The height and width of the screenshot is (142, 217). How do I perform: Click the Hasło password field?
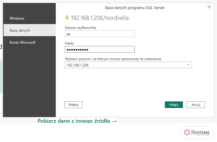click(100, 49)
